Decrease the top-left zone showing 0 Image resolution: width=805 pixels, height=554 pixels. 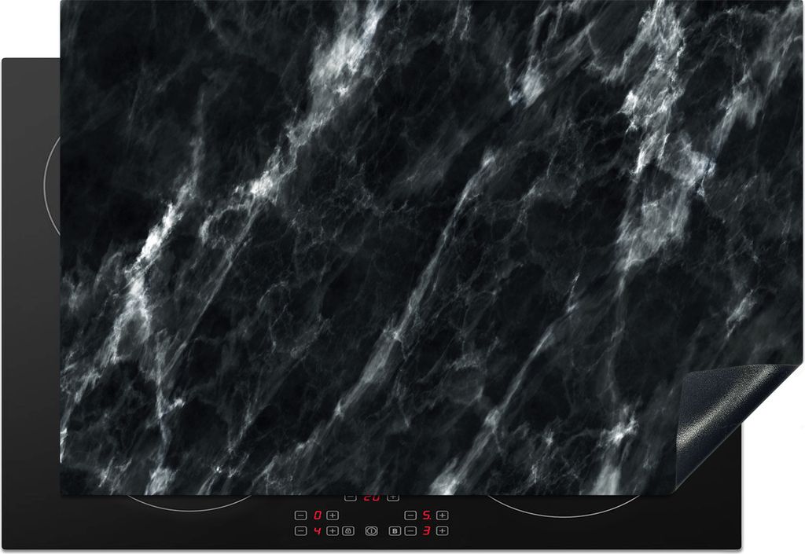(x=301, y=515)
